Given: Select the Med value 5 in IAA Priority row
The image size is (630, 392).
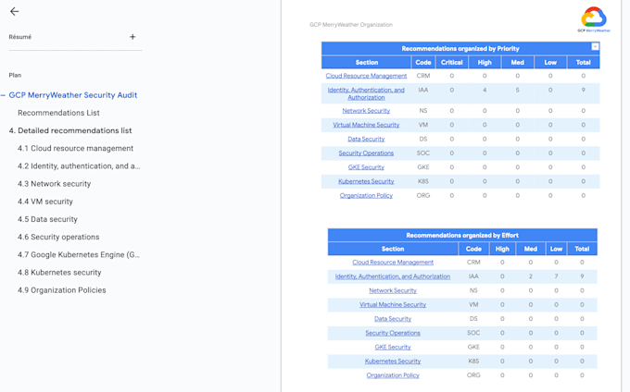Looking at the screenshot, I should pos(518,91).
